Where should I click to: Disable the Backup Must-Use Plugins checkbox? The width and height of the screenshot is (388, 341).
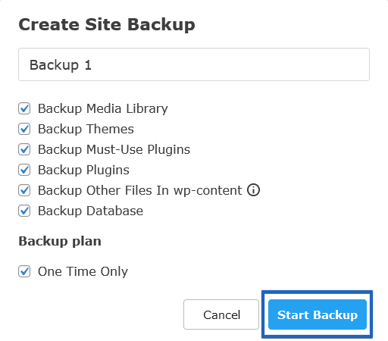(x=24, y=149)
